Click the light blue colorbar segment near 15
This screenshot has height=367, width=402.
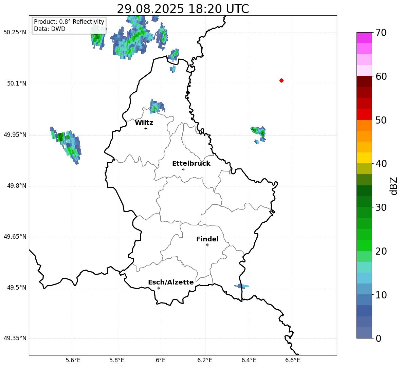click(x=364, y=278)
